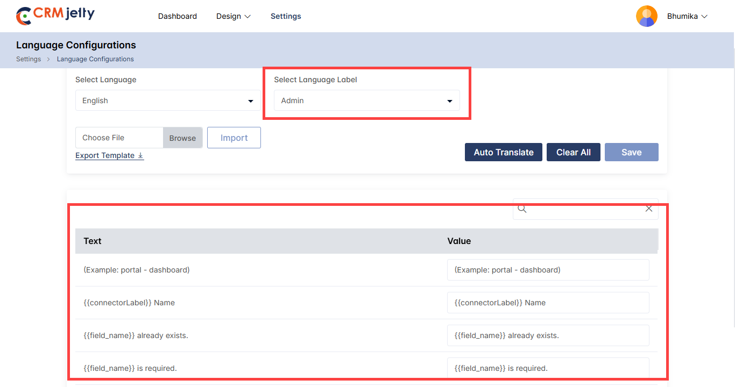Open the Select Language dropdown

[168, 101]
